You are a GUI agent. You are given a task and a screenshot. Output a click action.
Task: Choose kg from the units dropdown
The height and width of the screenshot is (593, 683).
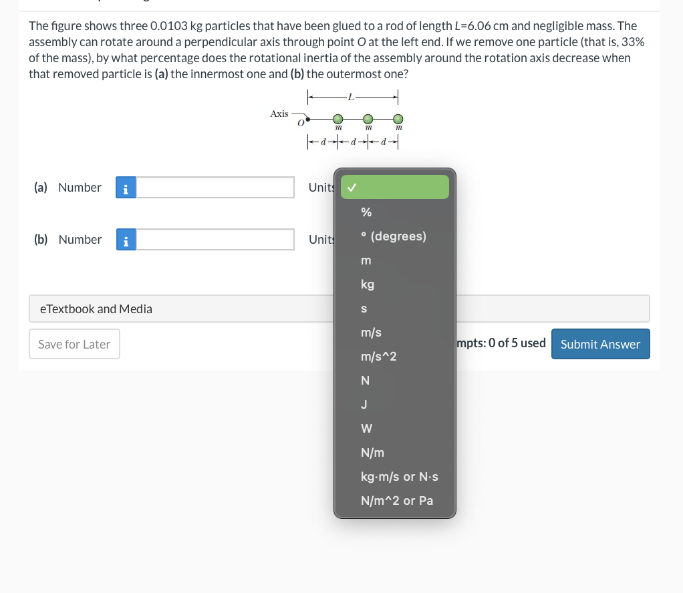tap(368, 284)
